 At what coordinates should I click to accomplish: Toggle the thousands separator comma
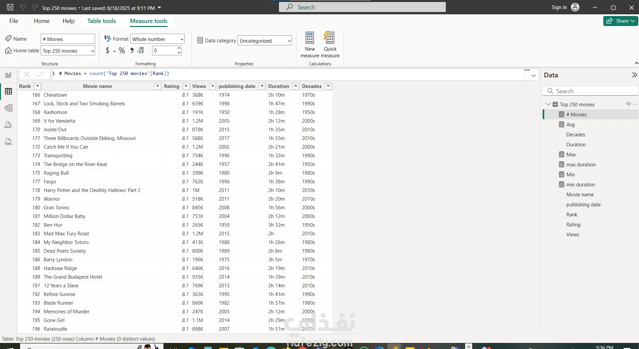click(132, 50)
